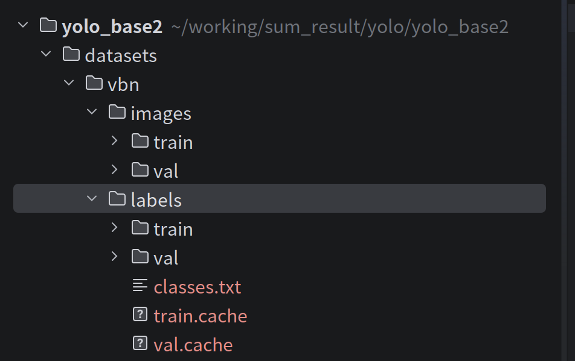The image size is (575, 361).
Task: Click the val.cache unknown file icon
Action: click(140, 344)
